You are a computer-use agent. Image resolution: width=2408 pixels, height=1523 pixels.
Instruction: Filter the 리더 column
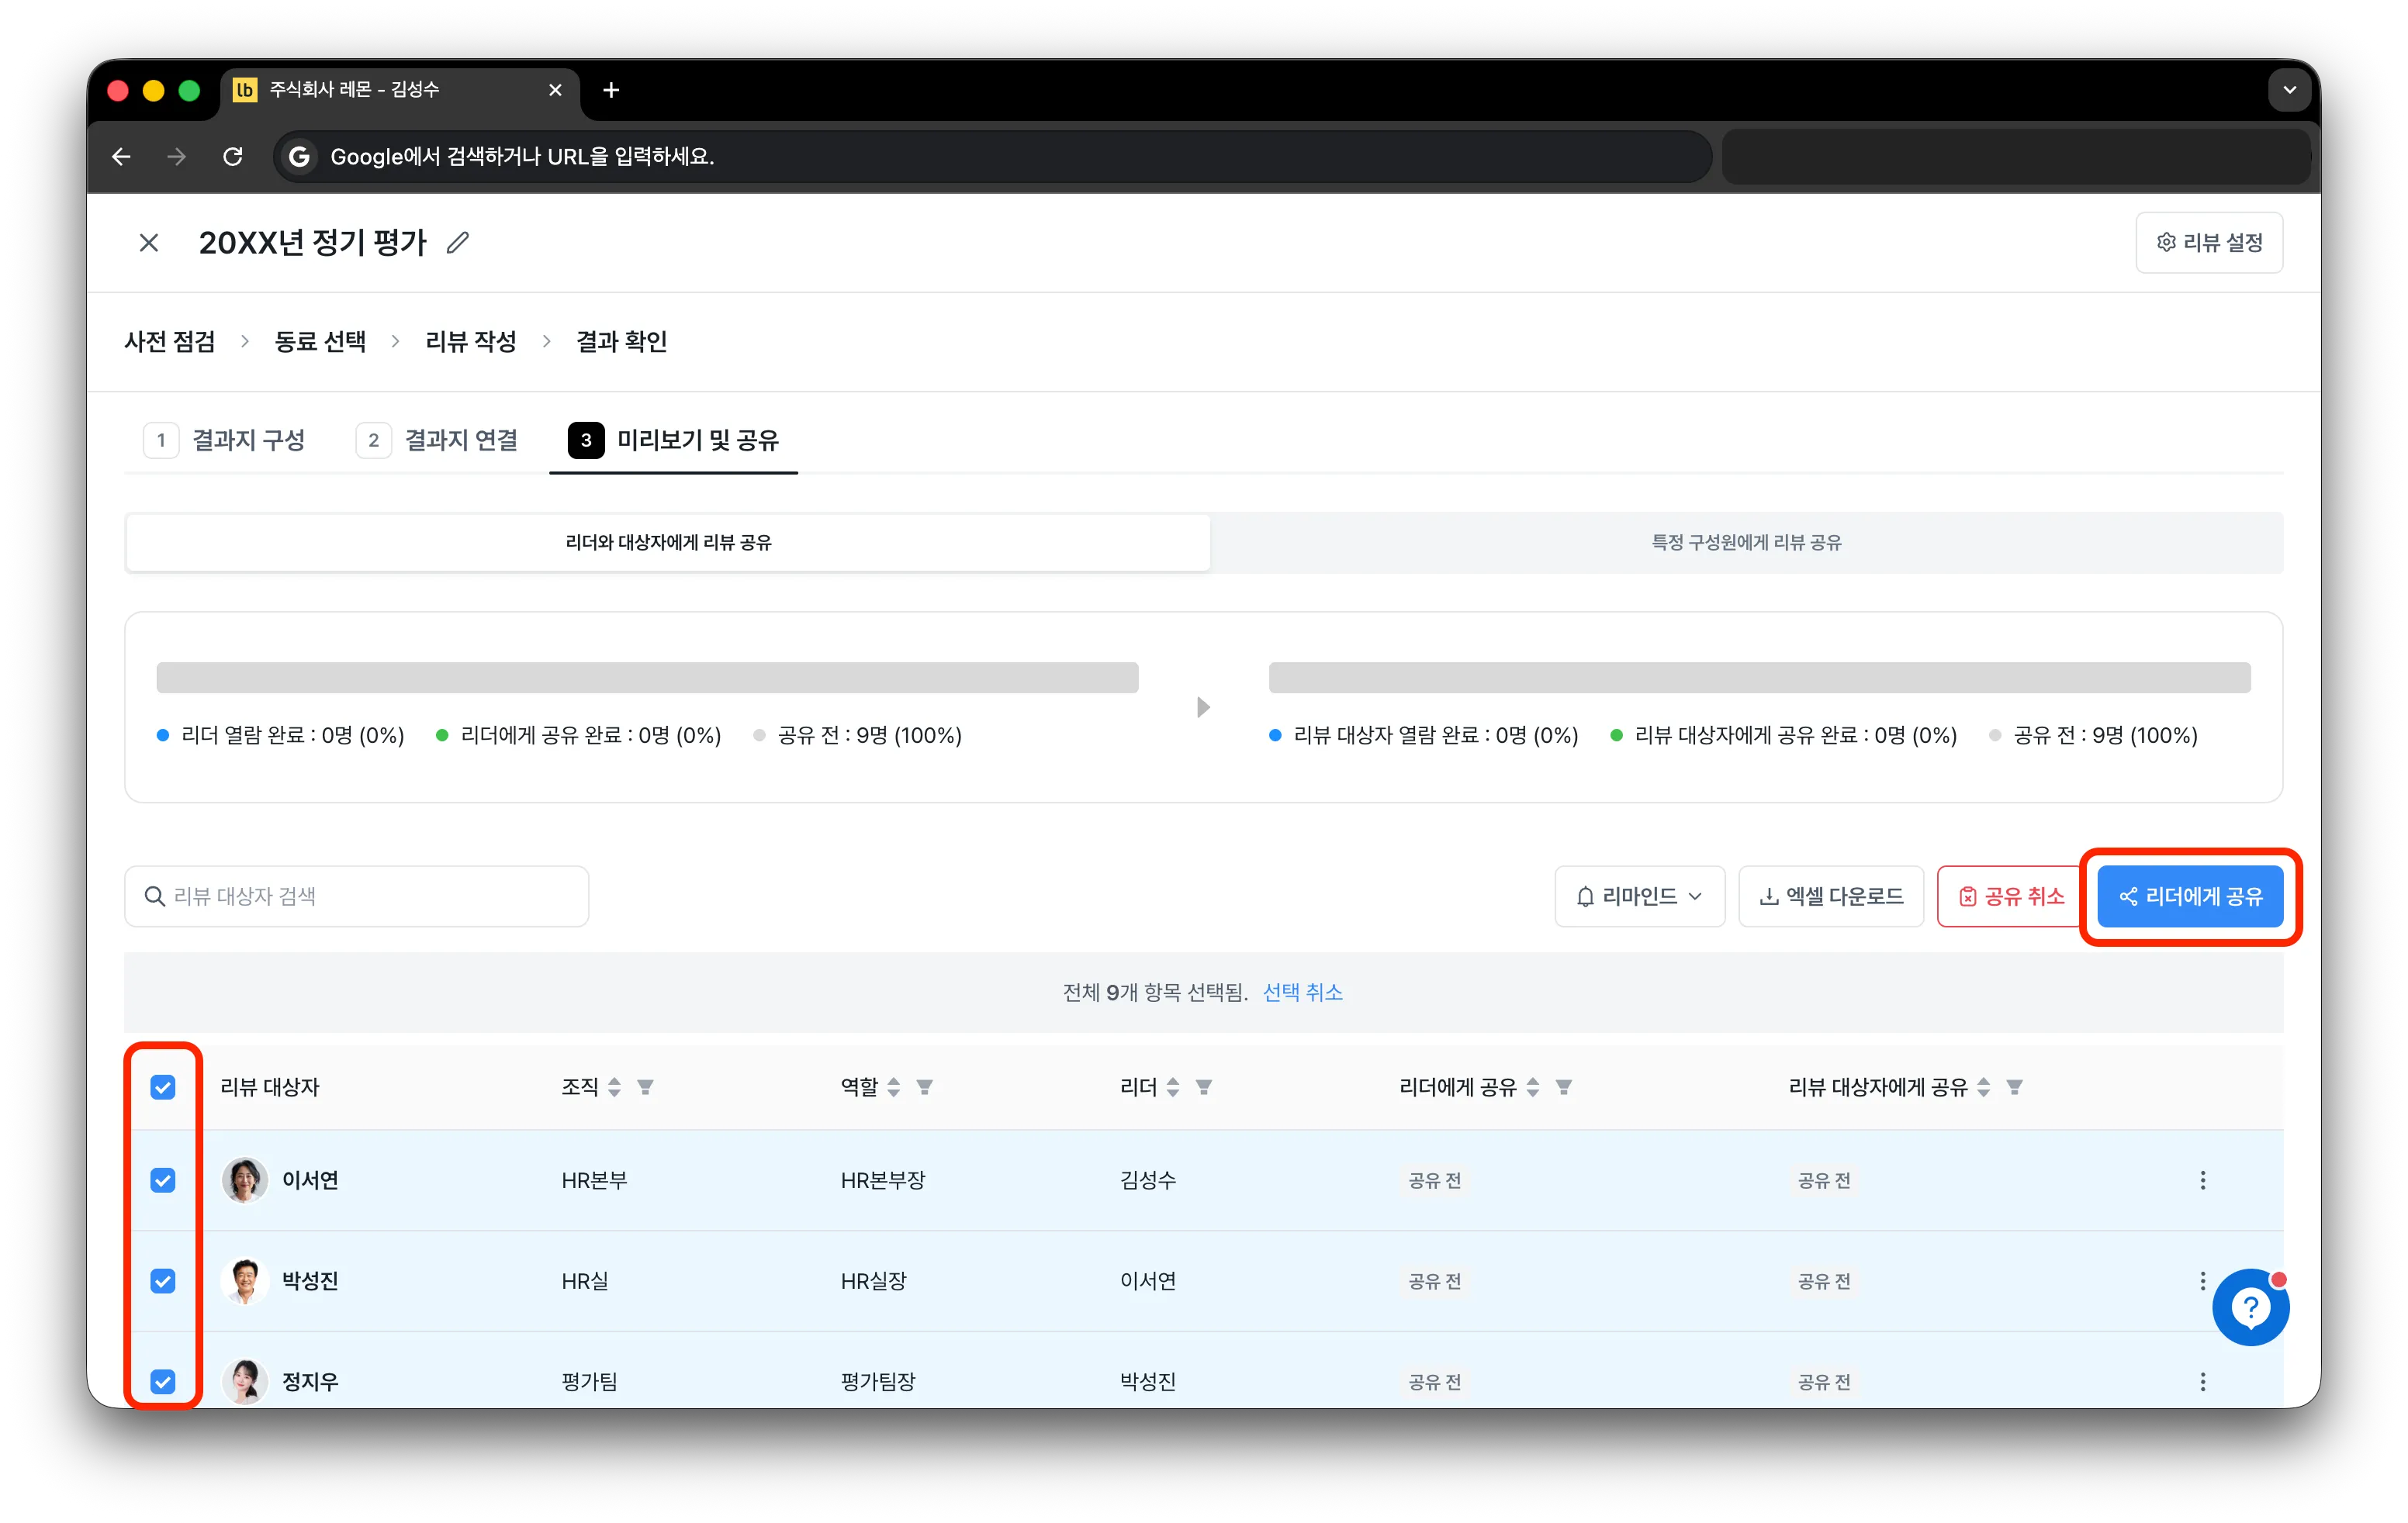coord(1204,1086)
